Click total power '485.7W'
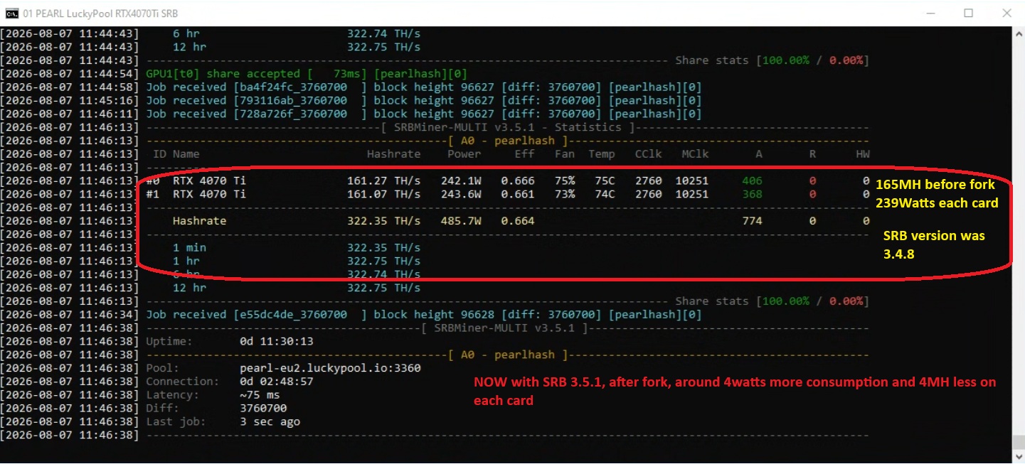This screenshot has width=1025, height=464. pyautogui.click(x=461, y=221)
